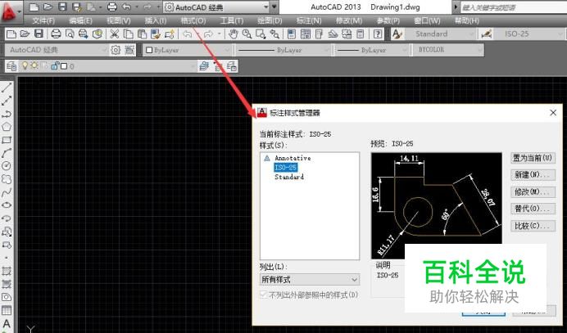
Task: Click the 替代(O)... button
Action: (533, 209)
